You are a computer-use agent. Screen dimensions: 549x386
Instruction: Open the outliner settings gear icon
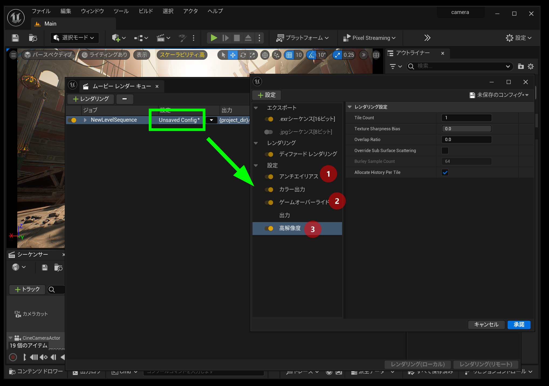point(531,66)
